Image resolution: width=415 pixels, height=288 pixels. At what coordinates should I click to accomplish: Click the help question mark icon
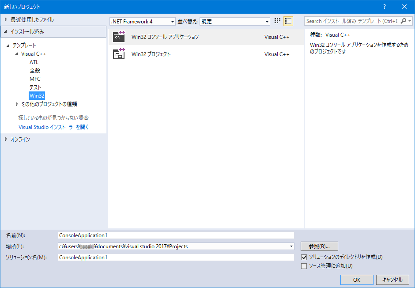(384, 7)
